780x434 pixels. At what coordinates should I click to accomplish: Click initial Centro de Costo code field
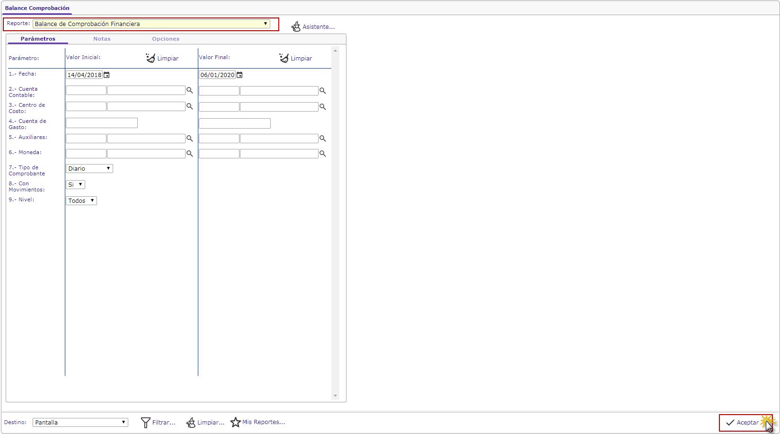coord(86,106)
